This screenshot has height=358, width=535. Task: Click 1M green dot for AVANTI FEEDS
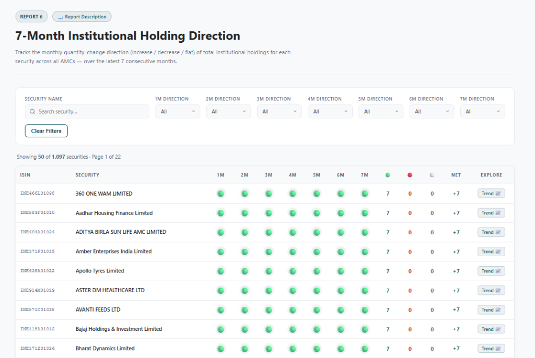coord(221,311)
